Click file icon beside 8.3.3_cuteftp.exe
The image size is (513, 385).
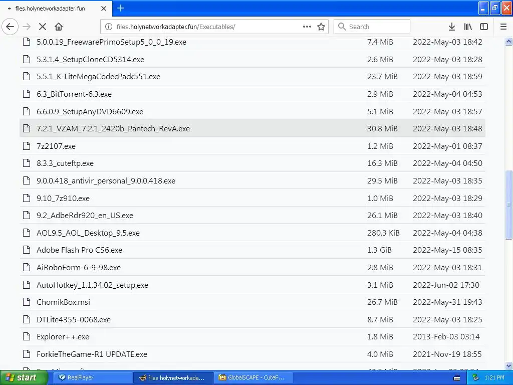click(27, 163)
